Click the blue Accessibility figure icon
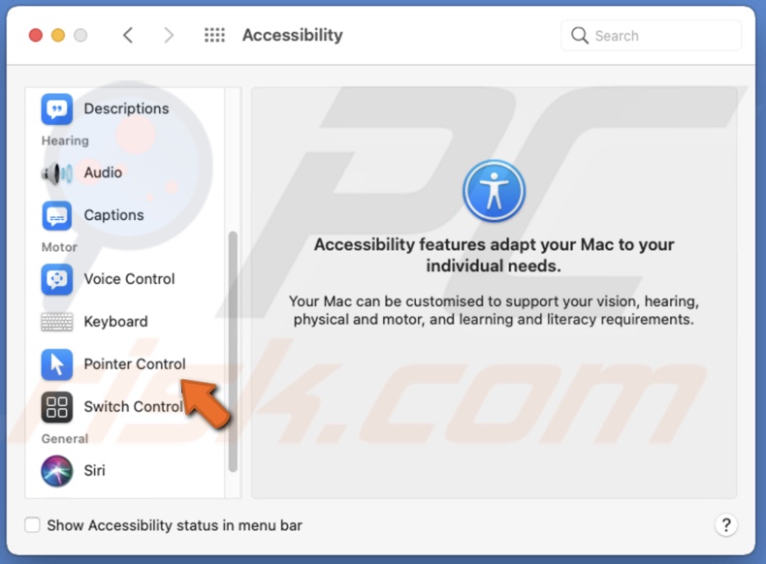 tap(494, 192)
